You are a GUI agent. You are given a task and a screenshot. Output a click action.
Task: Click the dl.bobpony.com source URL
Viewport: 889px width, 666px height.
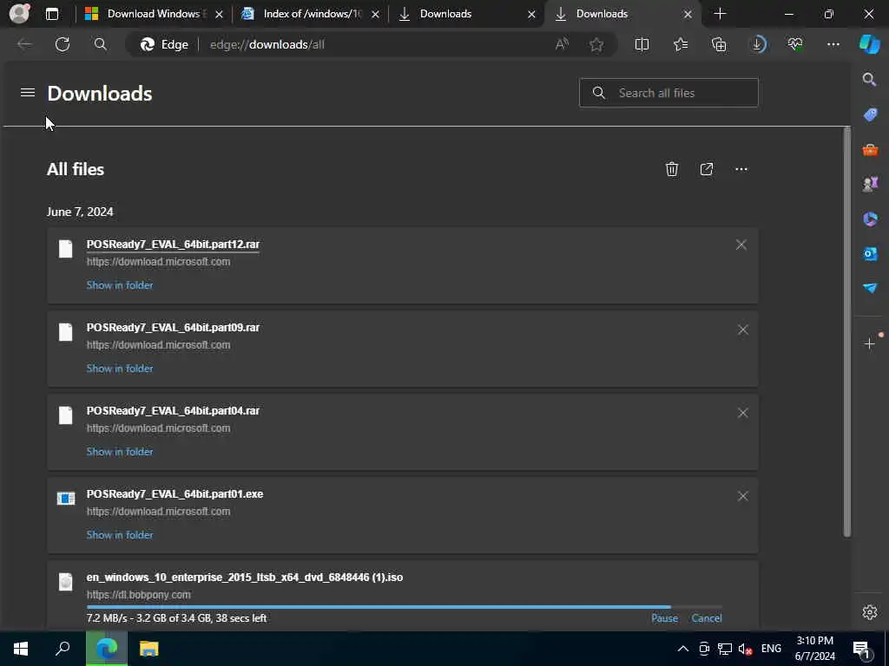(x=138, y=595)
